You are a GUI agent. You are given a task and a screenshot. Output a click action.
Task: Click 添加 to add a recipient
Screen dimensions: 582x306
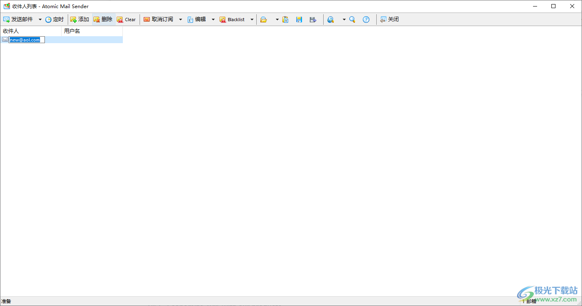(80, 20)
